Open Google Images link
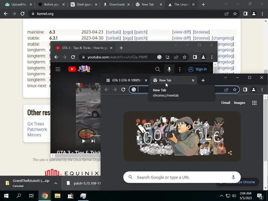The image size is (268, 201). click(239, 103)
